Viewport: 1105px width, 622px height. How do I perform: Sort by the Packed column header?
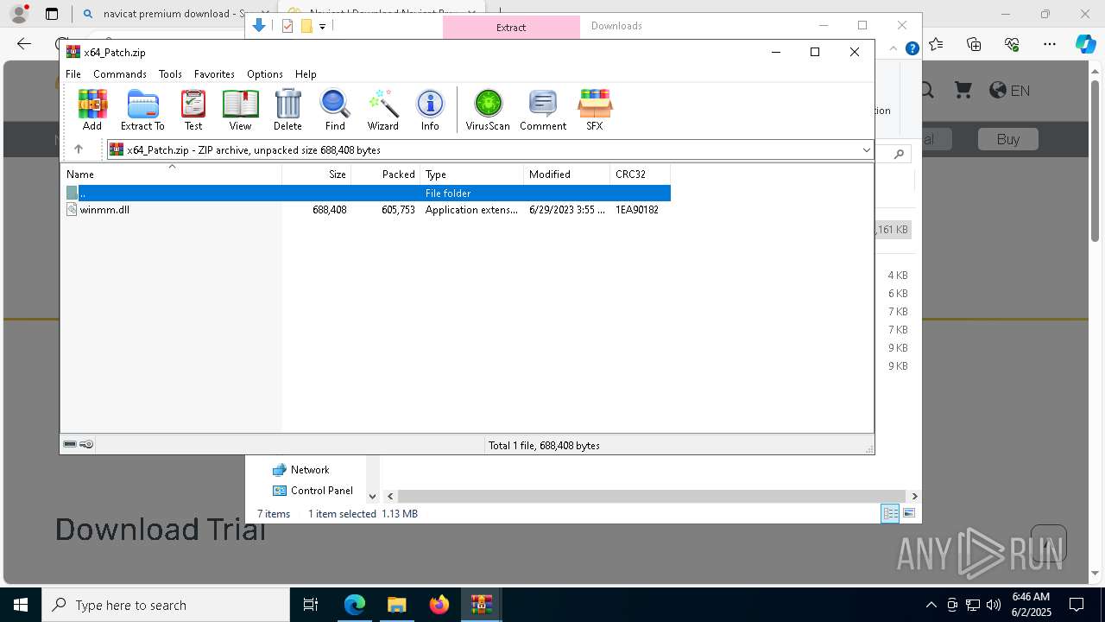pyautogui.click(x=385, y=174)
